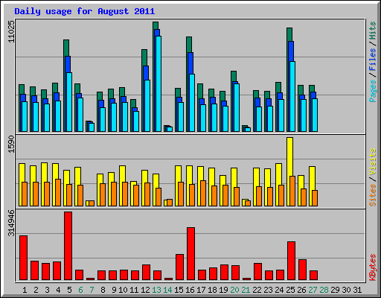Click the Sites legend label
The height and width of the screenshot is (298, 381).
coord(373,195)
